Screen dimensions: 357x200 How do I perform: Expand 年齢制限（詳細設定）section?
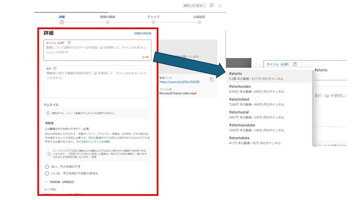(x=60, y=182)
